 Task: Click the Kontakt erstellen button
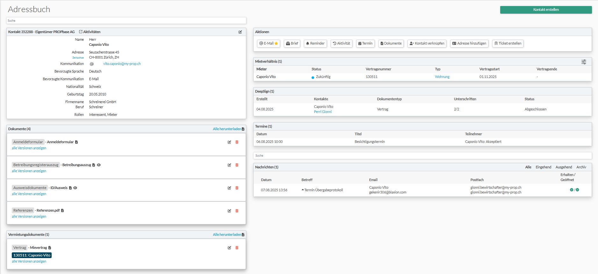pyautogui.click(x=546, y=10)
